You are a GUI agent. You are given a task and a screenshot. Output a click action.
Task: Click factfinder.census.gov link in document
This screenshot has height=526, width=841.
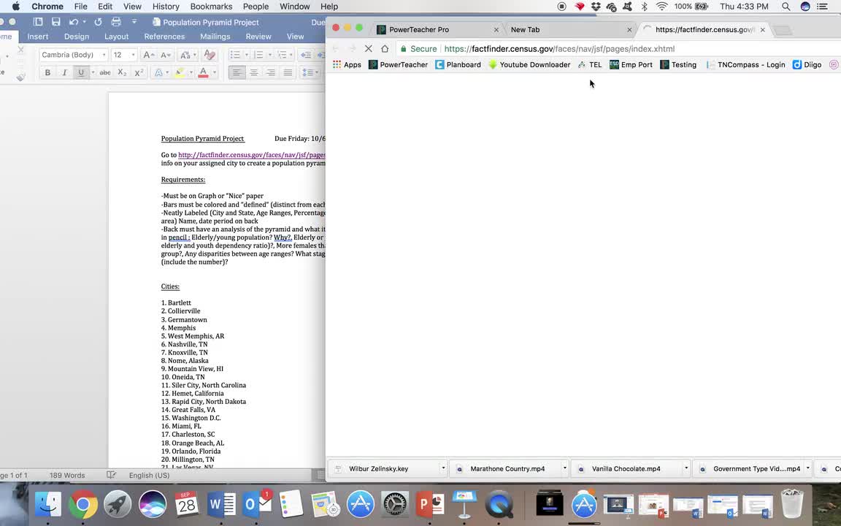pos(252,155)
